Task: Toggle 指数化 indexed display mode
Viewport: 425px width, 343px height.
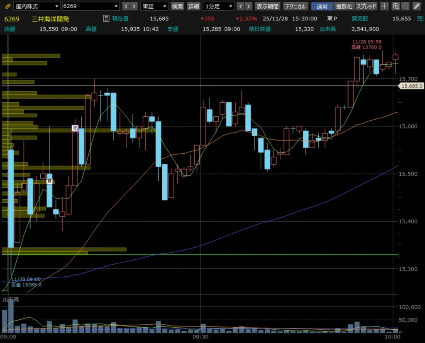Action: pos(344,6)
